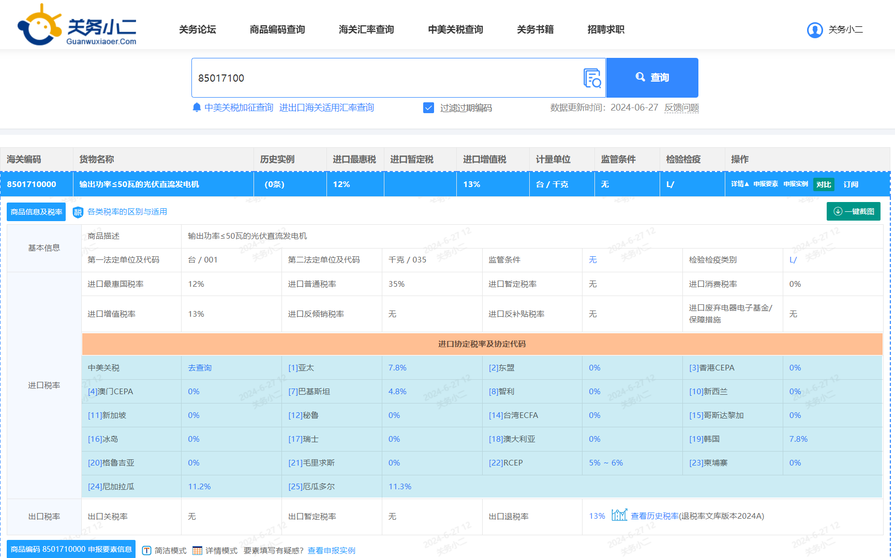The height and width of the screenshot is (558, 895).
Task: Click 订阅 in the result row
Action: point(851,184)
